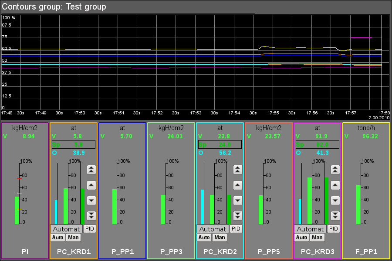This screenshot has height=261, width=392.
Task: Select the Sp setpoint field in PC_KRD3
Action: [x=317, y=144]
